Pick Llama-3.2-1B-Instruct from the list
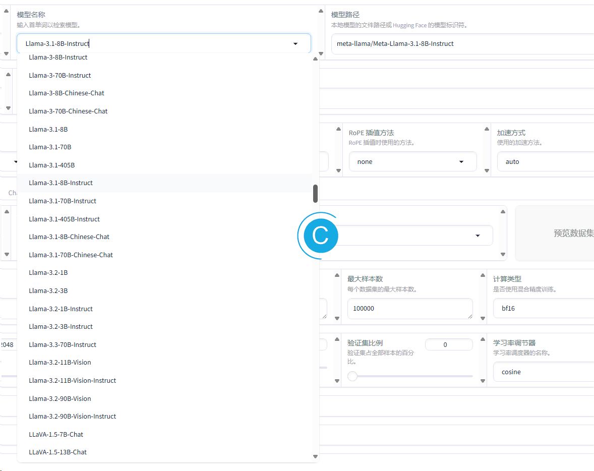Viewport: 594px width, 471px height. (x=164, y=309)
